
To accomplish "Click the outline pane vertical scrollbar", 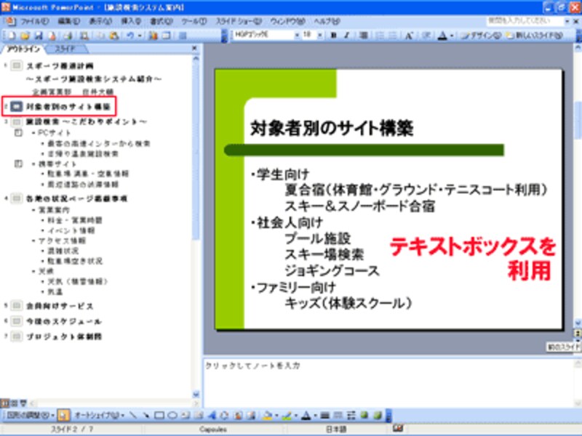I will tap(196, 226).
